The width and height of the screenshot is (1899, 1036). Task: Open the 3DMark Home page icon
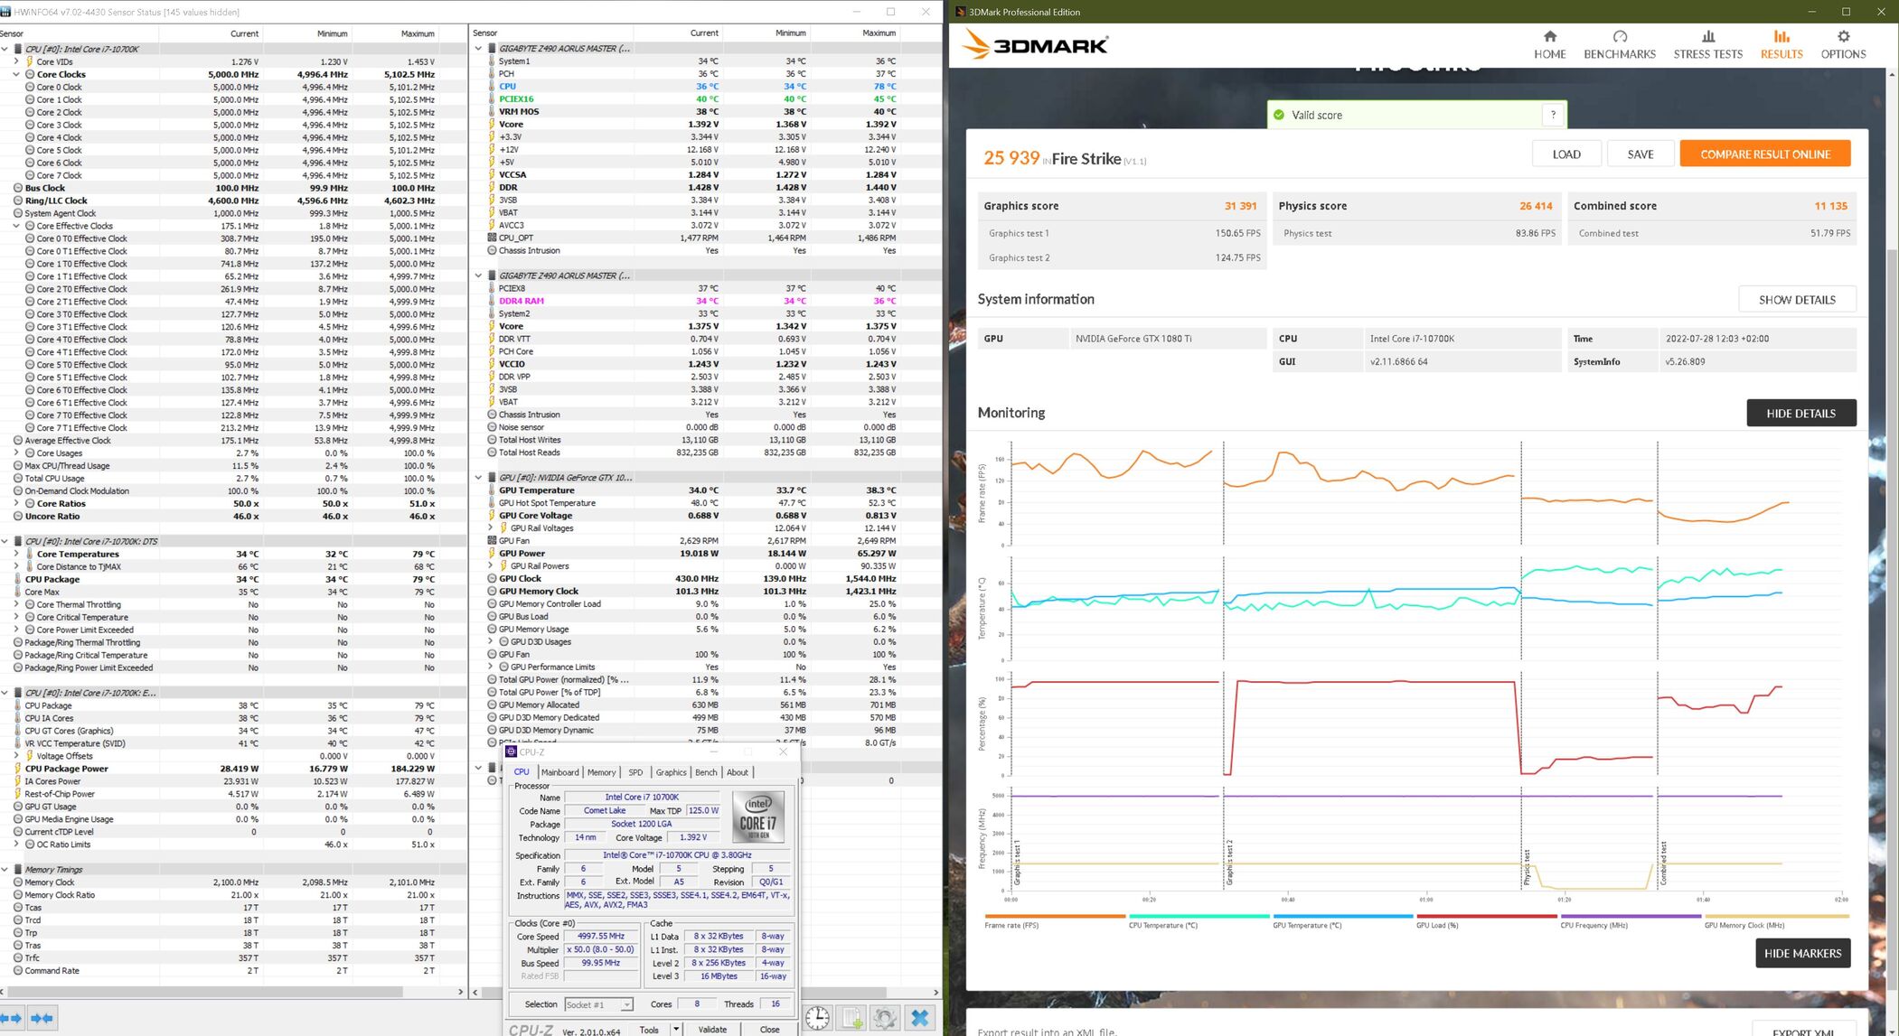click(1549, 36)
